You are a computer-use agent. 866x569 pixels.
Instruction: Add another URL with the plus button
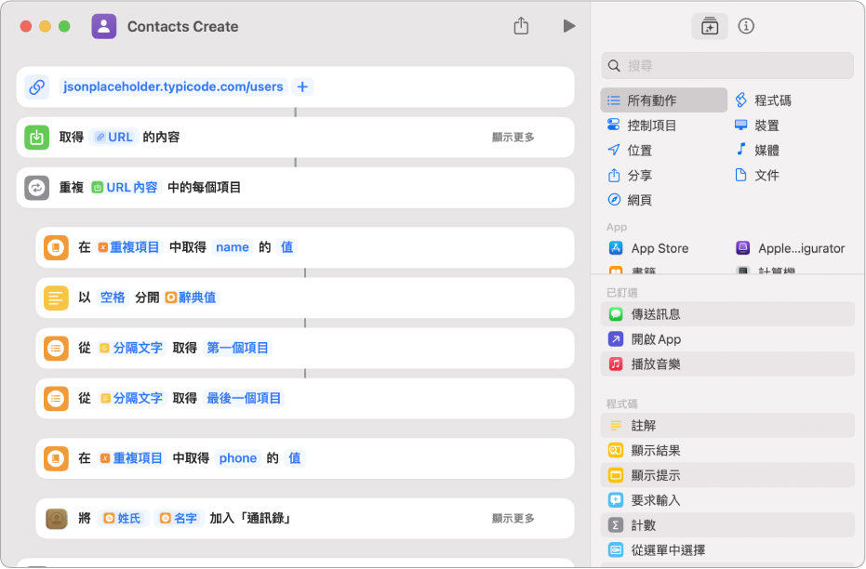point(302,86)
